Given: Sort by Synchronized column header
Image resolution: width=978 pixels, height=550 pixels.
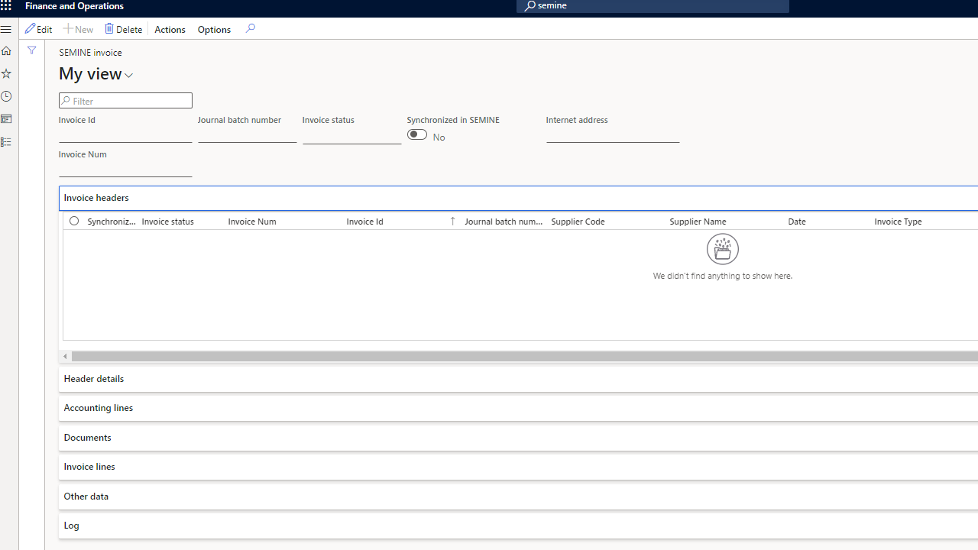Looking at the screenshot, I should (x=112, y=222).
